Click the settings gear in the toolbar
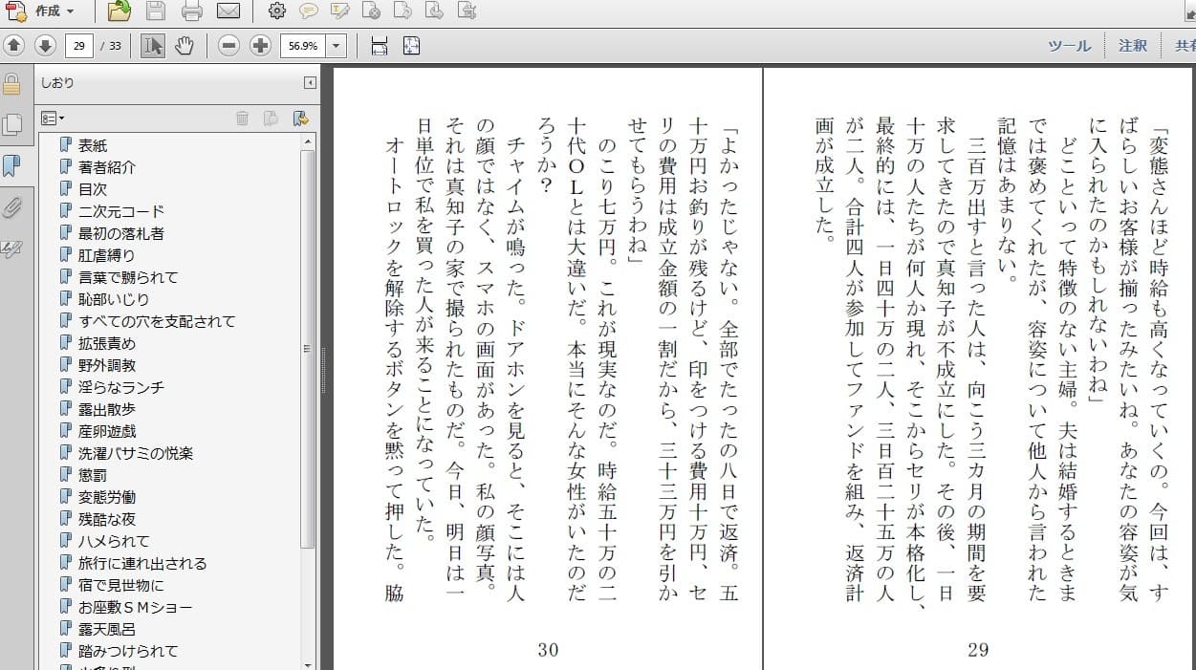 pyautogui.click(x=275, y=12)
